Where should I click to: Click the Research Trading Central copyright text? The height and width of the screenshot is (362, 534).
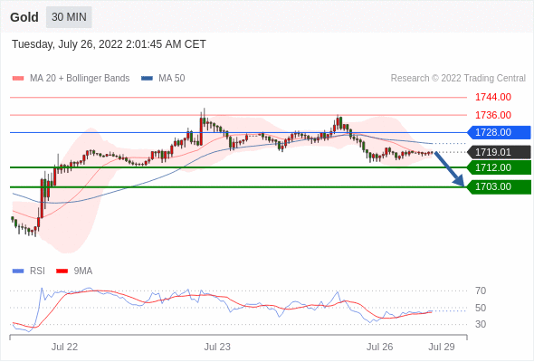(x=458, y=79)
